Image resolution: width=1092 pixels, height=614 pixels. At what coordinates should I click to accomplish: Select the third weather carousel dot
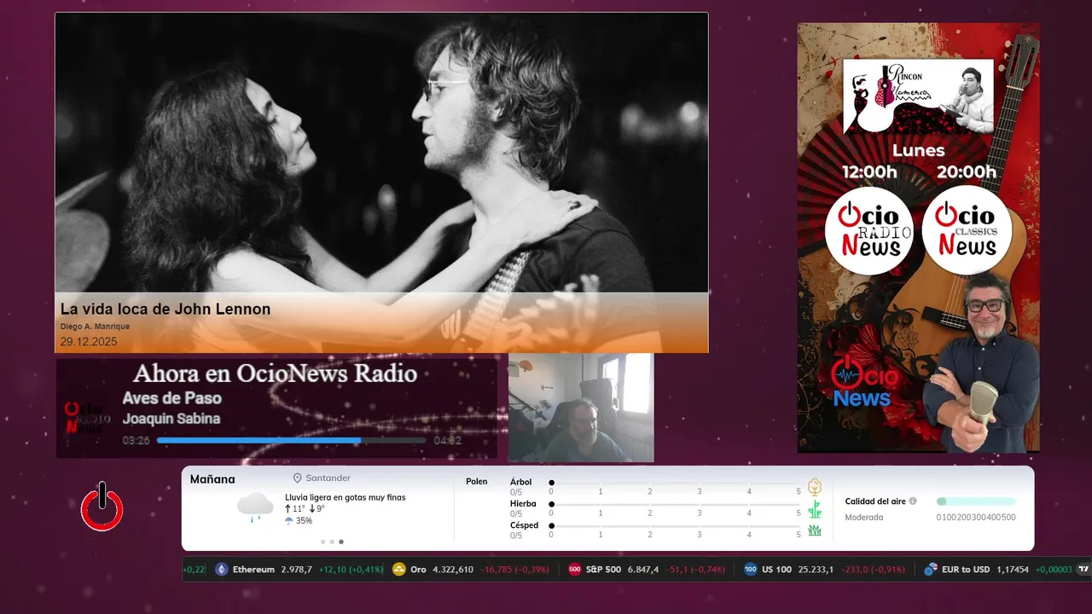point(341,542)
